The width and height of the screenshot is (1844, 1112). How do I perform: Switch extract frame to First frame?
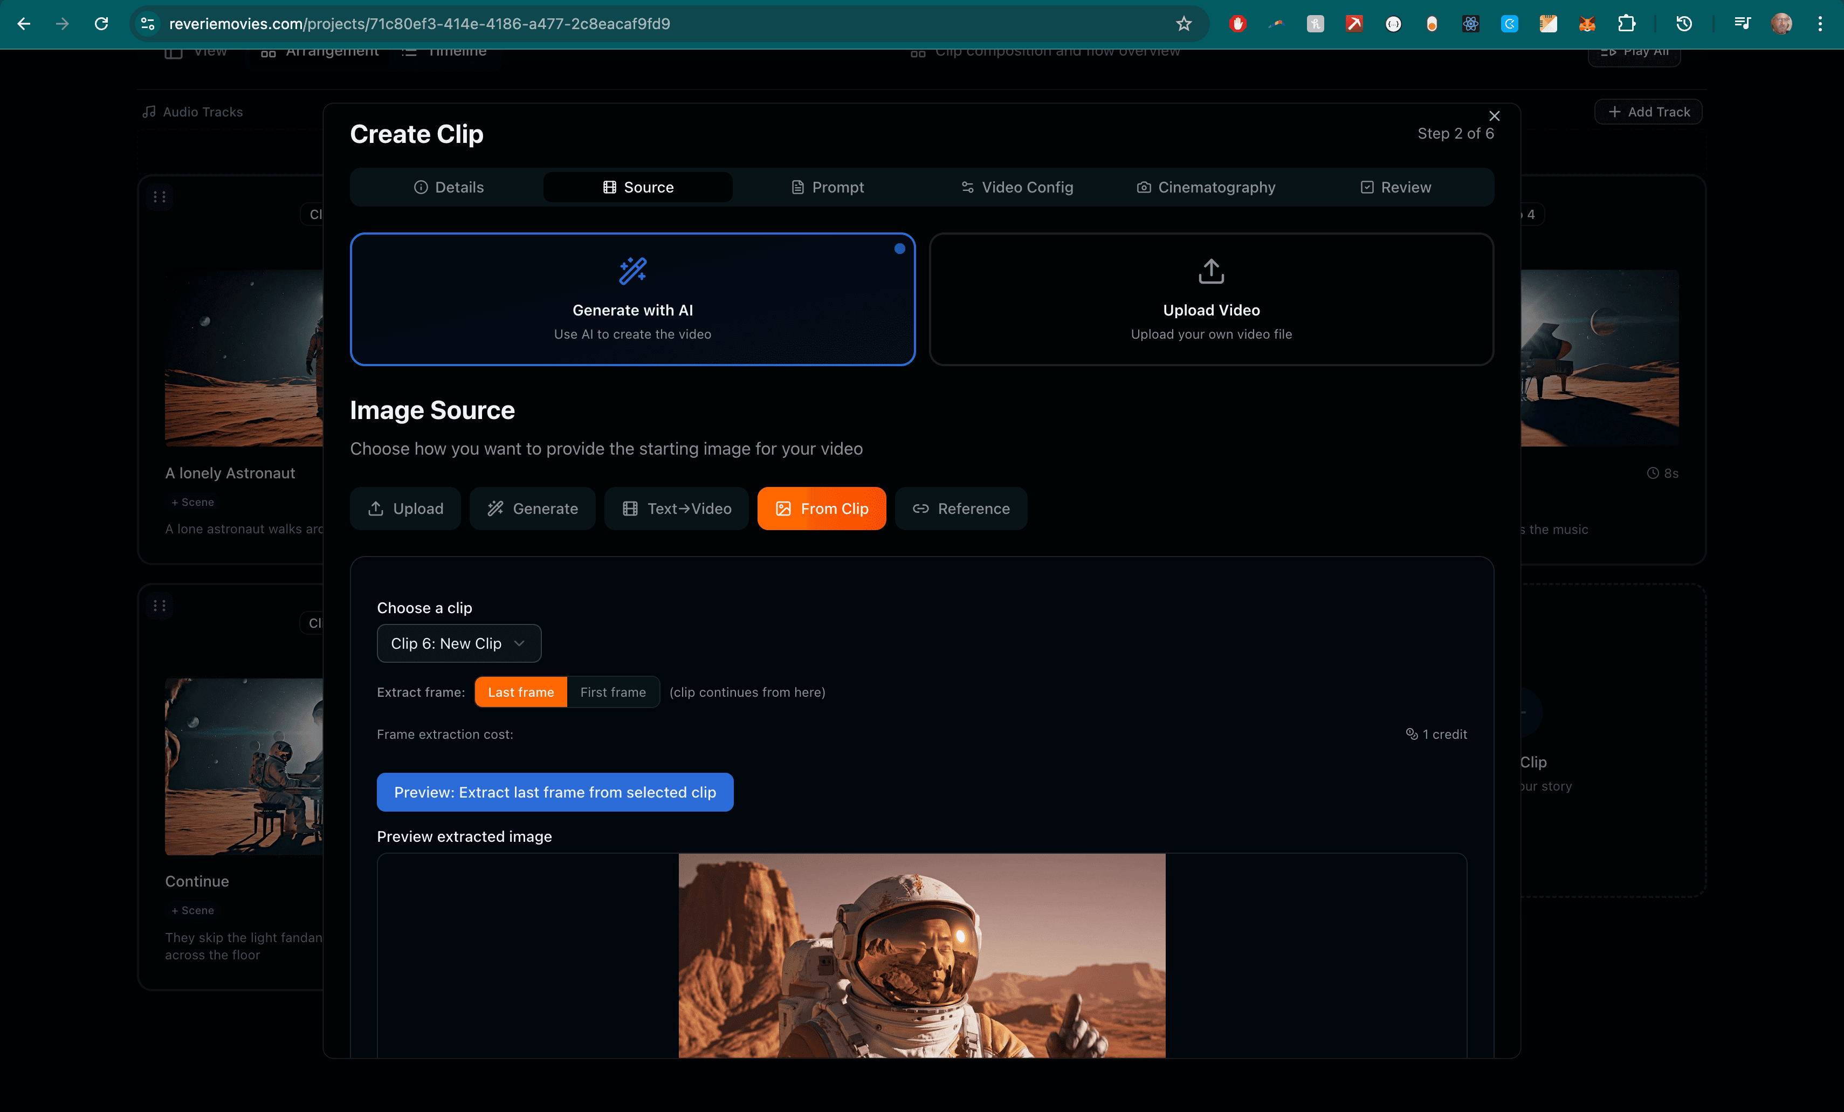[613, 692]
